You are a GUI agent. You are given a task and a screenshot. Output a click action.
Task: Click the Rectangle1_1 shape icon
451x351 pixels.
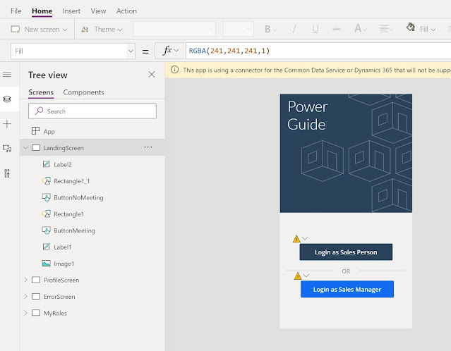(x=47, y=181)
